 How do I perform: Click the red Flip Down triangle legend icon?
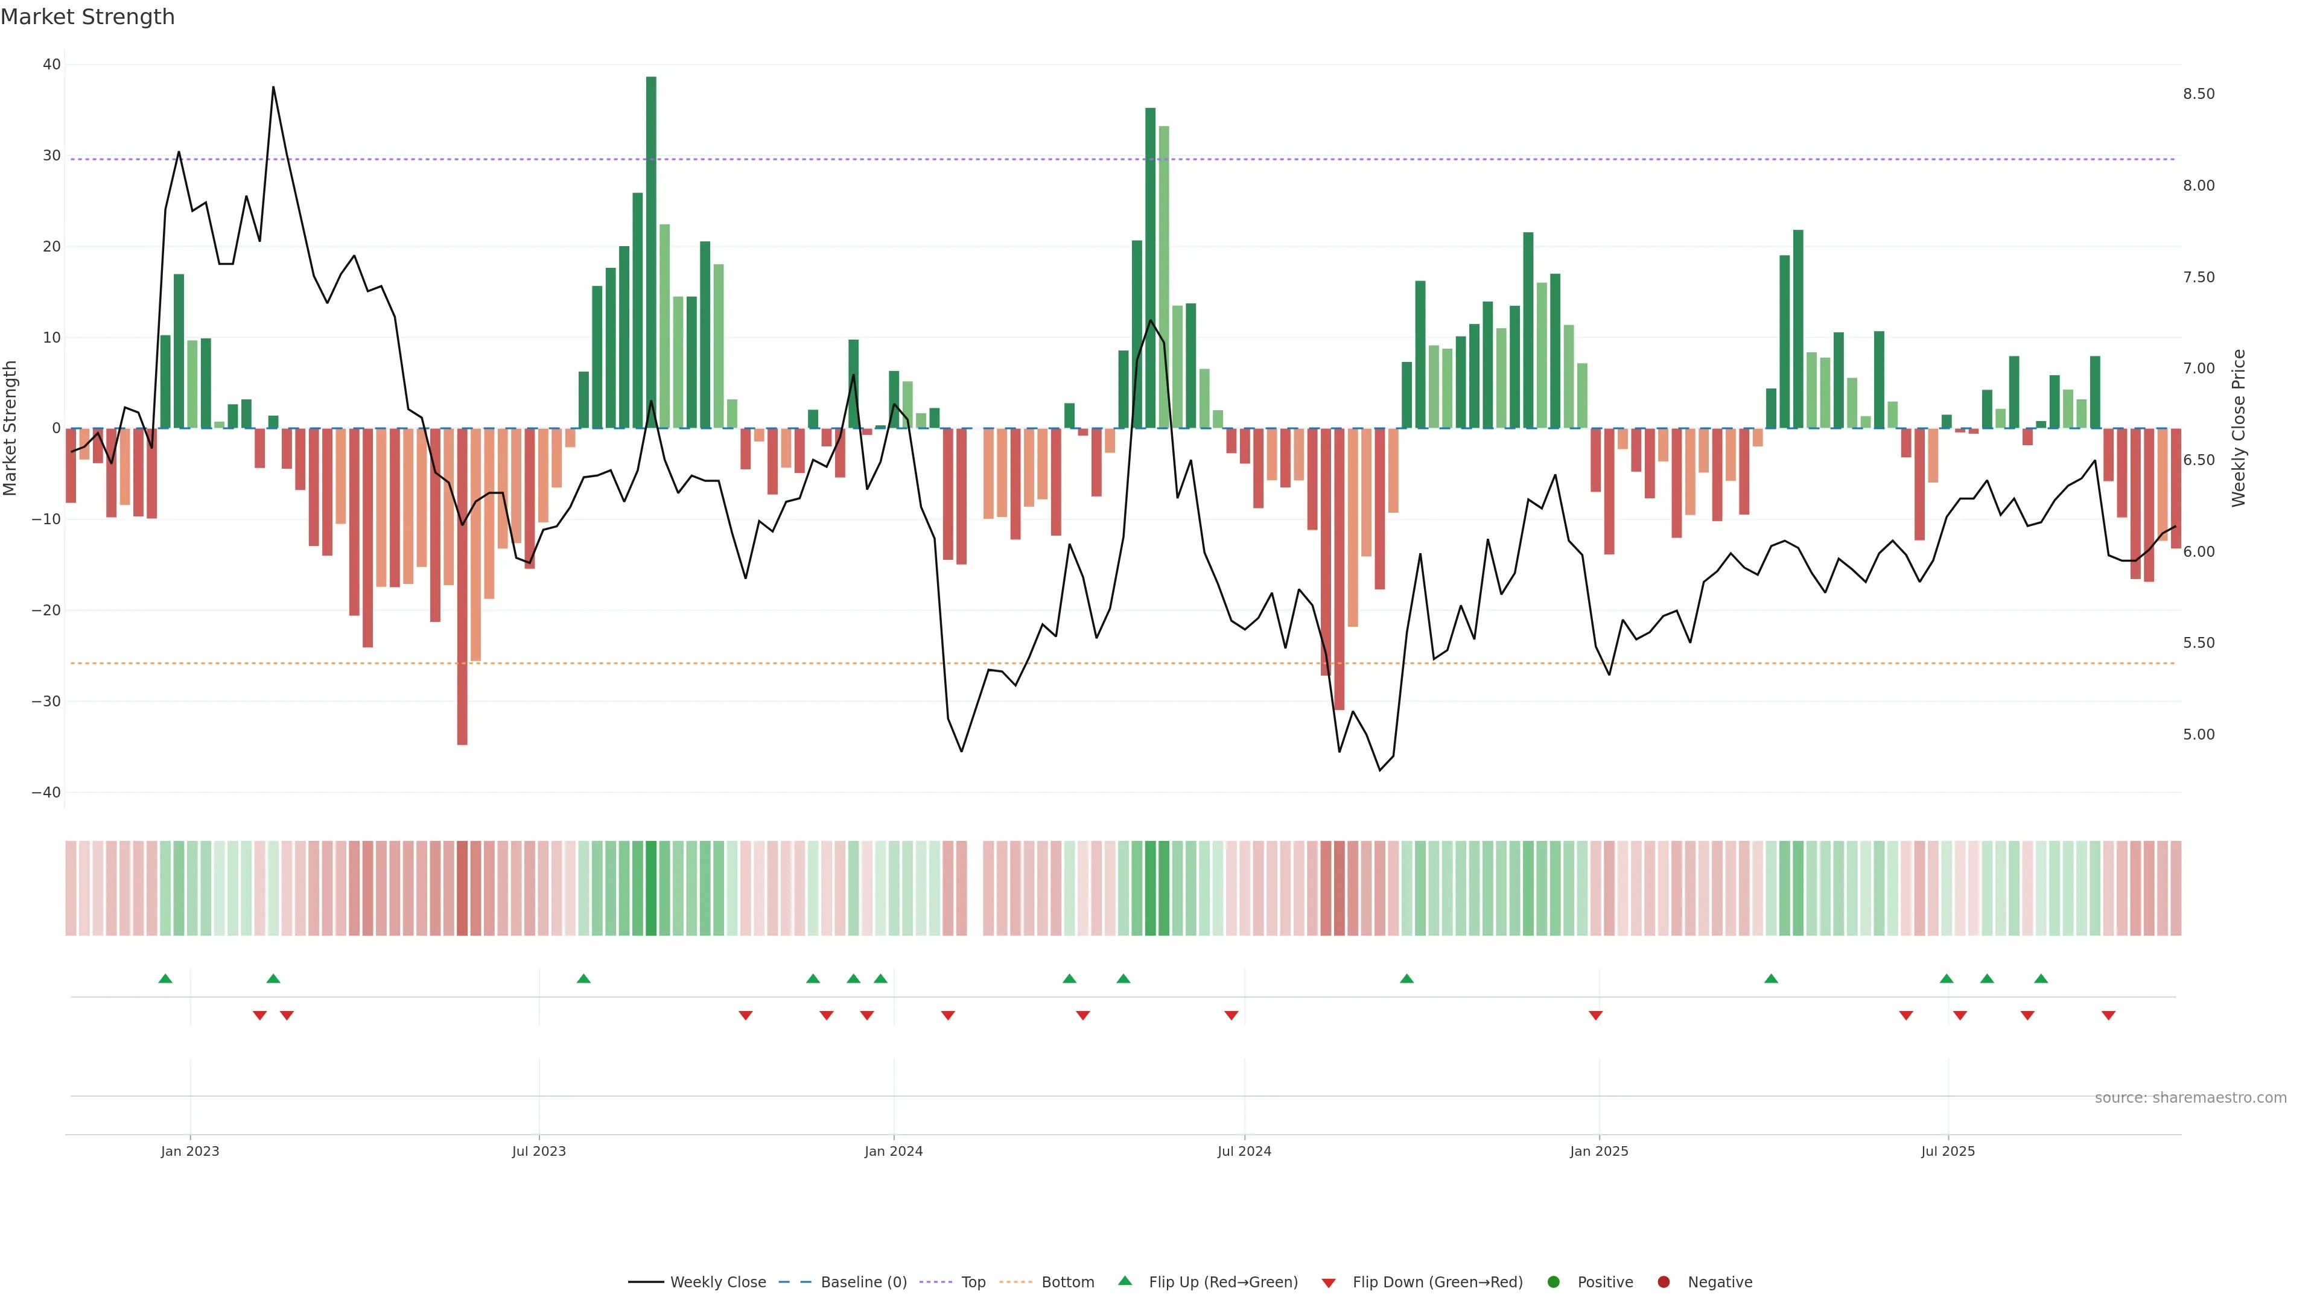tap(1329, 1283)
